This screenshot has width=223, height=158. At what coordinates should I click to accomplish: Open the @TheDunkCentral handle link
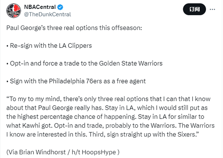tap(48, 14)
